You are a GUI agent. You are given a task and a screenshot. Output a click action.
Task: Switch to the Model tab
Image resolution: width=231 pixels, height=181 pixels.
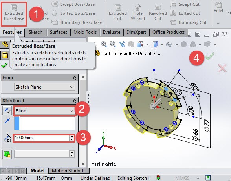click(x=38, y=171)
